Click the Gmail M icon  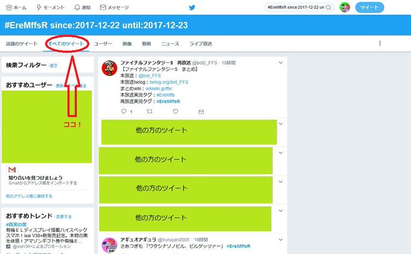12,170
